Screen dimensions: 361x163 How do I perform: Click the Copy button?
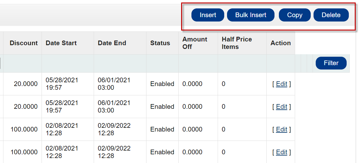click(295, 15)
